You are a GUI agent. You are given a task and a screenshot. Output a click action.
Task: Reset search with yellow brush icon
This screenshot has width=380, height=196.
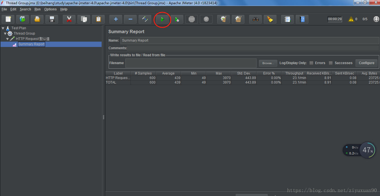(270, 19)
